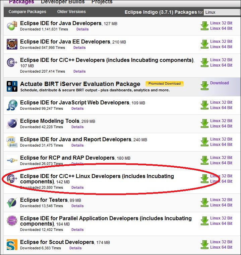Click green download arrow for JavaScript Web Developers
Viewport: 241px width, 255px height.
coord(204,105)
